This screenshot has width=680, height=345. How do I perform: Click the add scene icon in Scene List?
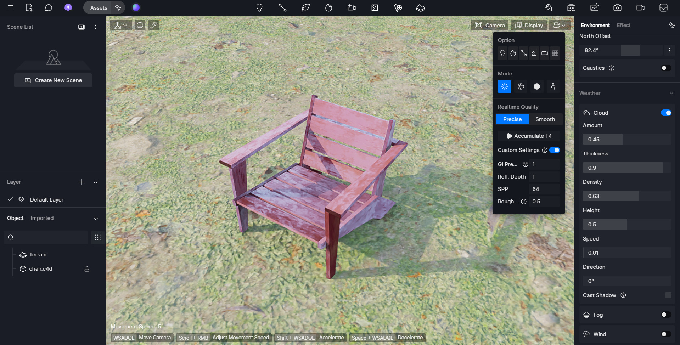click(82, 27)
